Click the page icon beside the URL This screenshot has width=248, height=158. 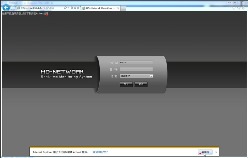19,8
